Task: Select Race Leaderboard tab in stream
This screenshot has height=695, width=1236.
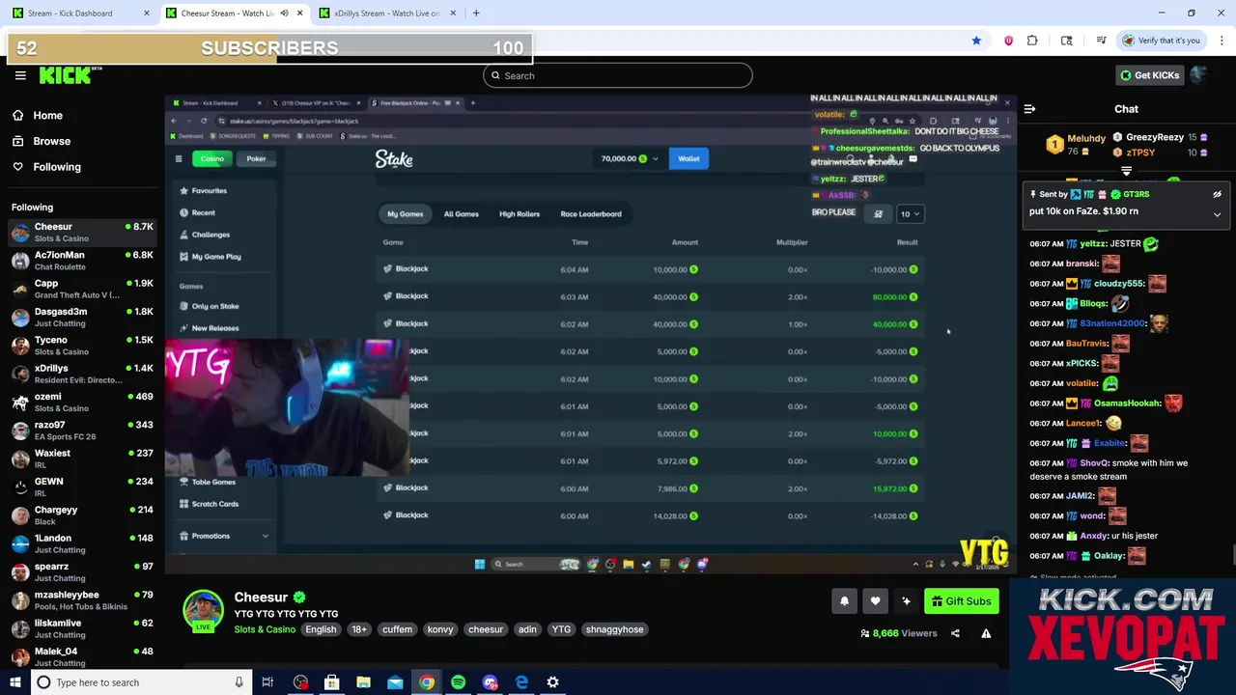Action: click(x=591, y=214)
